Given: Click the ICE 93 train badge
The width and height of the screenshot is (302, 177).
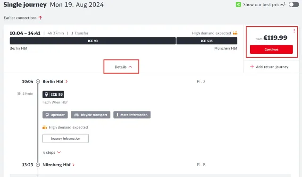Looking at the screenshot, I should point(53,94).
